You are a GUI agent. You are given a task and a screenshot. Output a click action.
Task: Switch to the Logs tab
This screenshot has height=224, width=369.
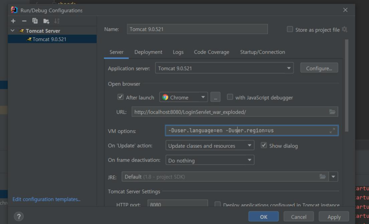click(178, 52)
